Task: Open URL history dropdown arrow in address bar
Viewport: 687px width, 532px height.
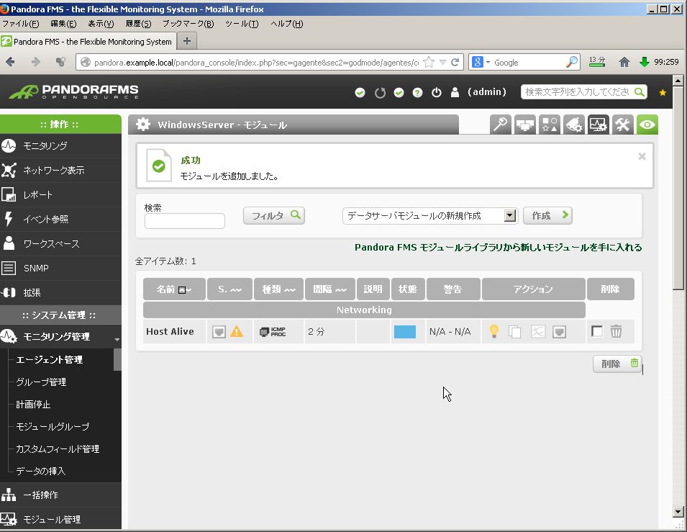Action: pyautogui.click(x=442, y=63)
